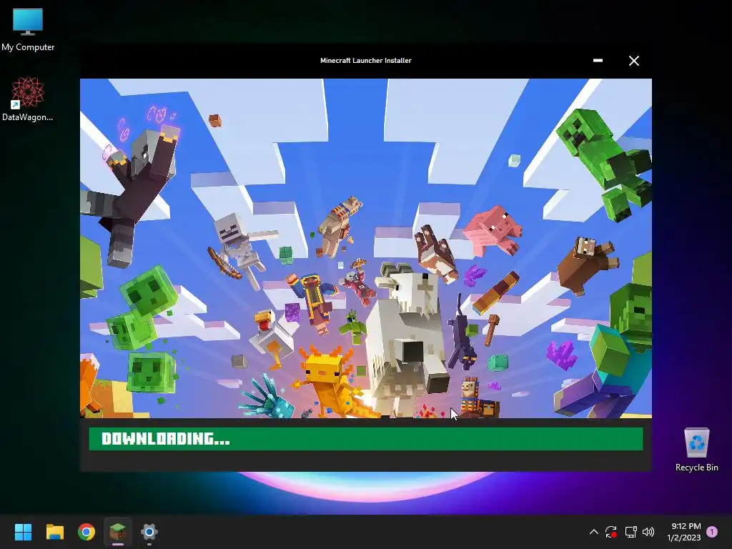Viewport: 732px width, 549px height.
Task: Show hidden system tray icons
Action: point(593,532)
